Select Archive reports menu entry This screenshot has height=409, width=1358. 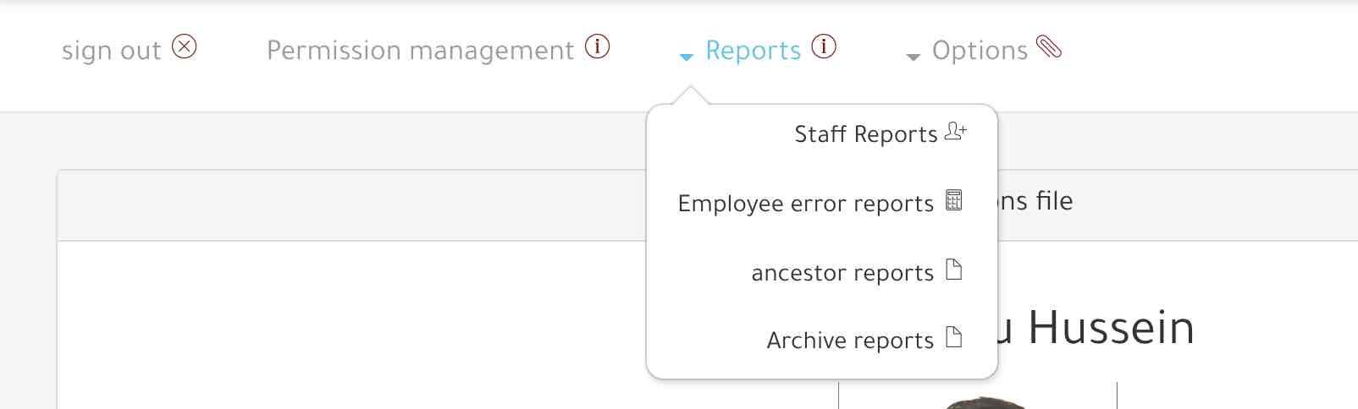[849, 341]
